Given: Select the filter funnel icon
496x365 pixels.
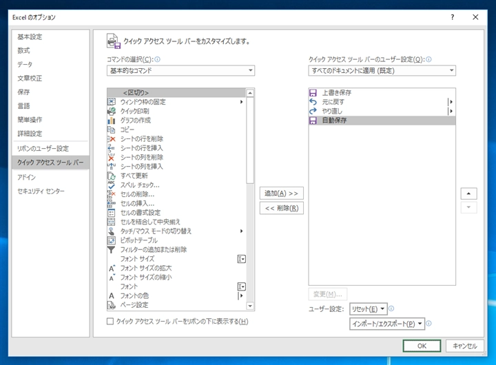Looking at the screenshot, I should coord(112,249).
